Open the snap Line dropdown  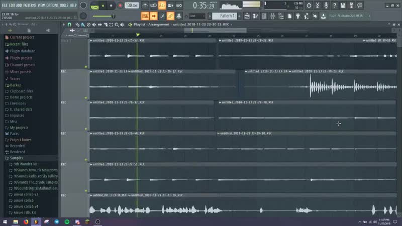click(197, 16)
